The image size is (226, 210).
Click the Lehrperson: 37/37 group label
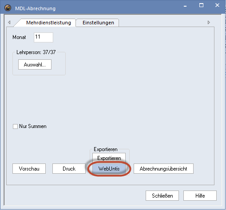click(x=36, y=52)
